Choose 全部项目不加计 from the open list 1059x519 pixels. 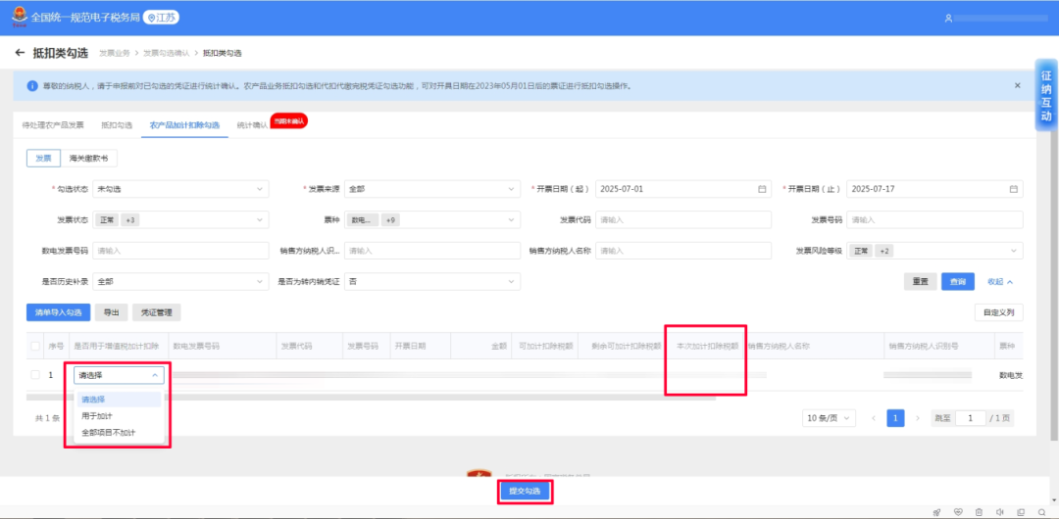pyautogui.click(x=119, y=432)
